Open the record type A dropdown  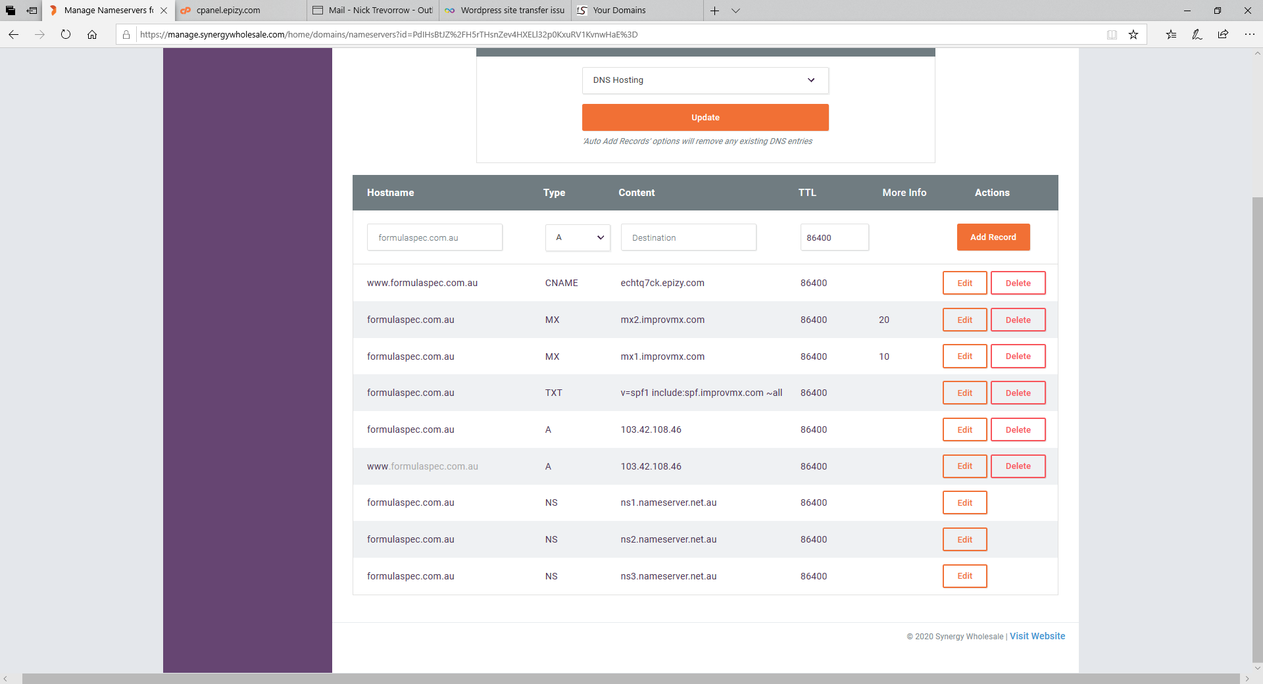[578, 237]
